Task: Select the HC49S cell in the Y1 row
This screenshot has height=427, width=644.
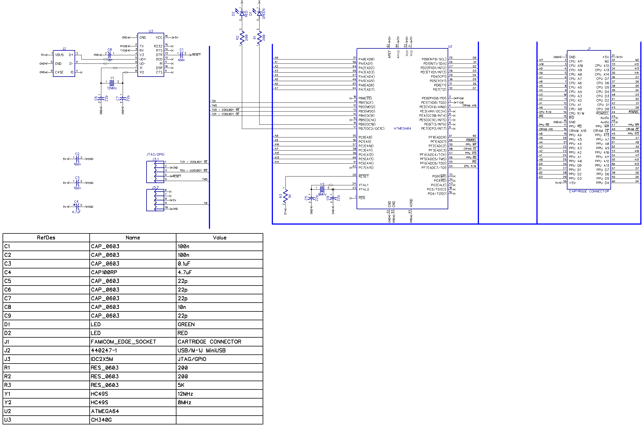Action: pos(133,394)
